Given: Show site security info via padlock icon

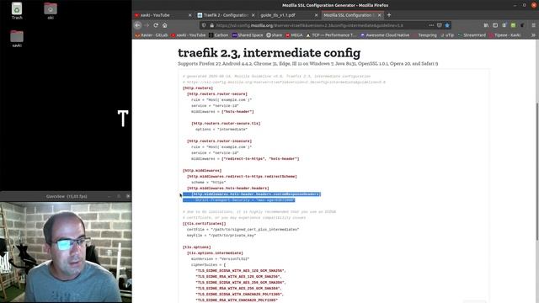Looking at the screenshot, I should click(211, 25).
